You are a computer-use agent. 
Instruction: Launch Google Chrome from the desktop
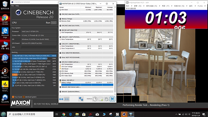tap(5, 20)
